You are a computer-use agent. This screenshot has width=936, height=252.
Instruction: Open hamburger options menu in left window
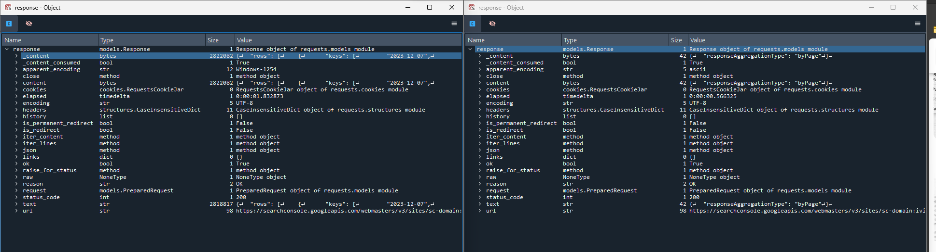[x=454, y=24]
